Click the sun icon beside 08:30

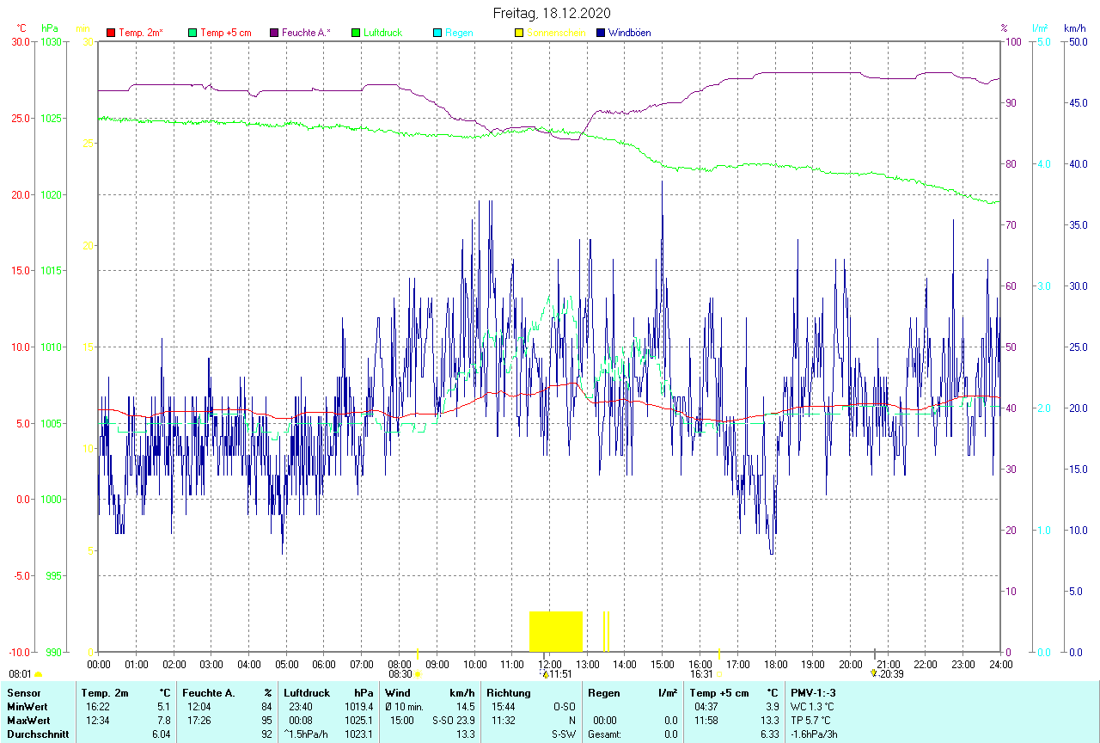[418, 674]
